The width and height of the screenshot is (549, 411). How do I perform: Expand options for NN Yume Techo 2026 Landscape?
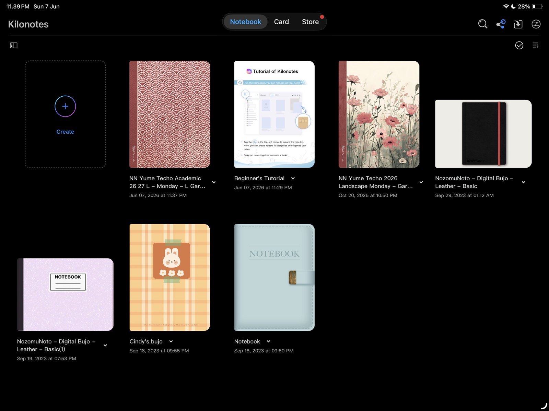point(421,182)
